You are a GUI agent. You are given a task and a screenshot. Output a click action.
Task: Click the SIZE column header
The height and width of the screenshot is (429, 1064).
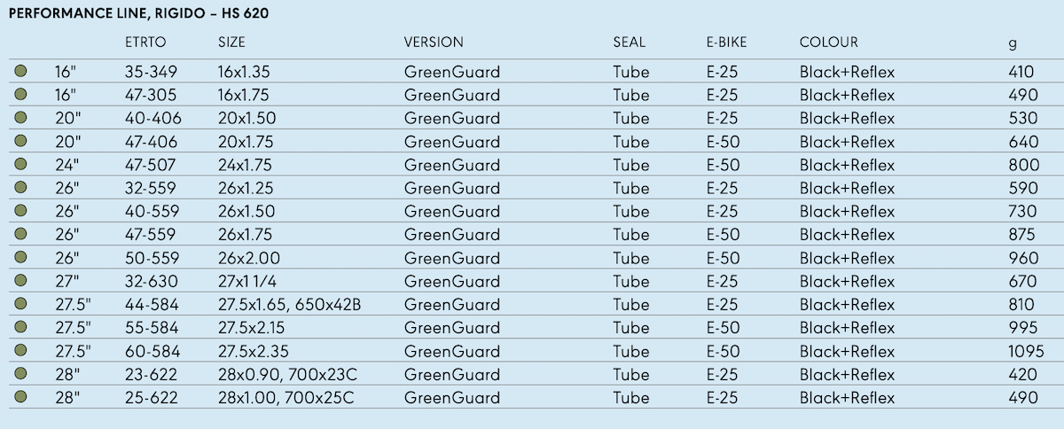tap(231, 43)
